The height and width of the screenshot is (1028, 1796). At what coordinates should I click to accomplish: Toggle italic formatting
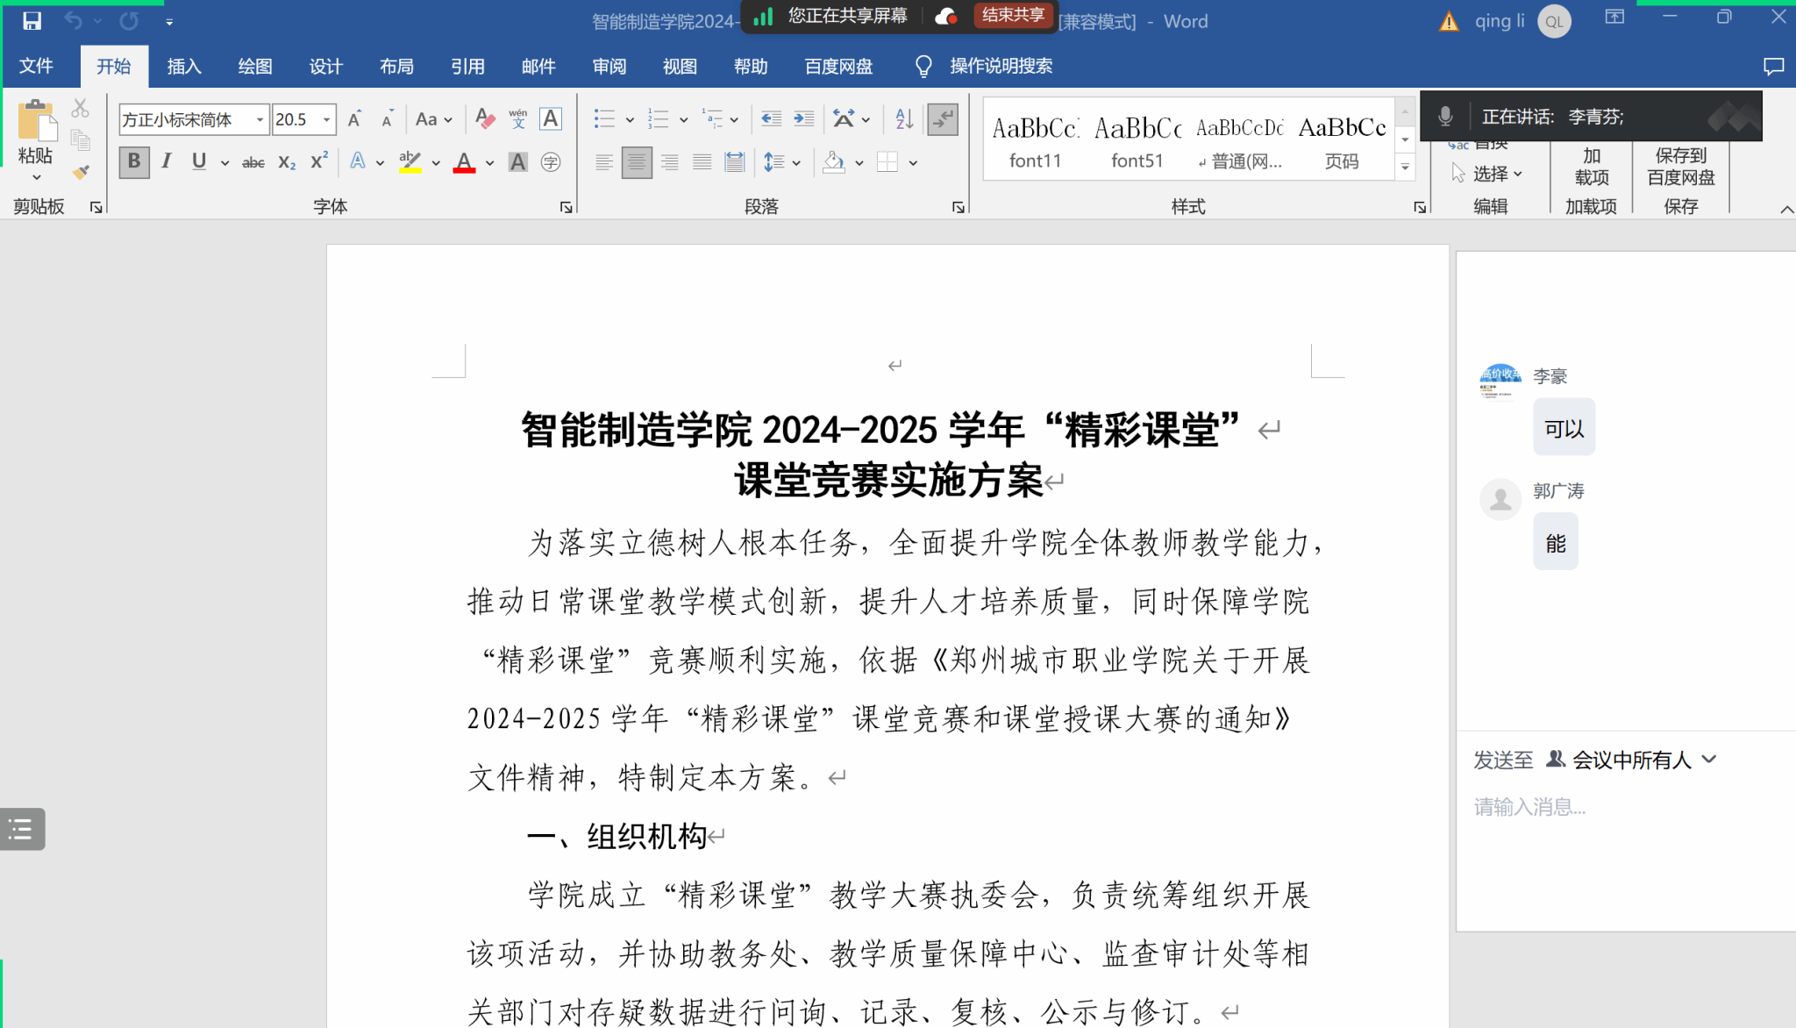click(166, 161)
